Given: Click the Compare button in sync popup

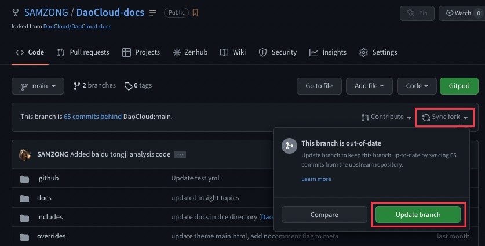Looking at the screenshot, I should pos(324,215).
